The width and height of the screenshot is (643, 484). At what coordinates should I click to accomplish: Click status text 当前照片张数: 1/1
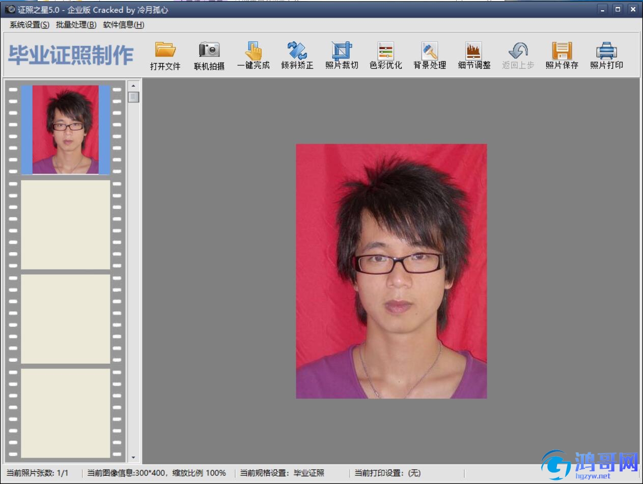(x=37, y=473)
